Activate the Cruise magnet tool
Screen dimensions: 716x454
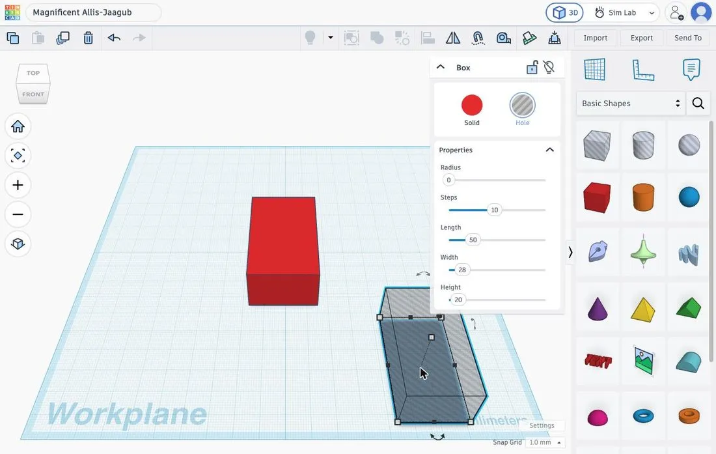click(478, 38)
